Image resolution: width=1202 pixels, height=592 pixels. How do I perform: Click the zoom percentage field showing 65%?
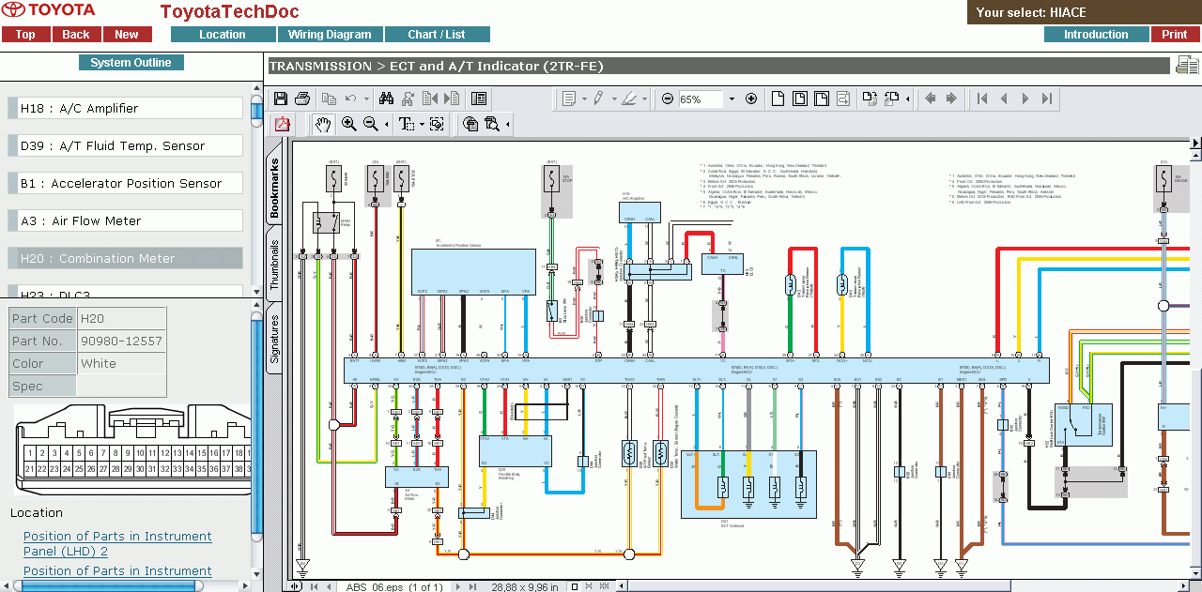701,99
